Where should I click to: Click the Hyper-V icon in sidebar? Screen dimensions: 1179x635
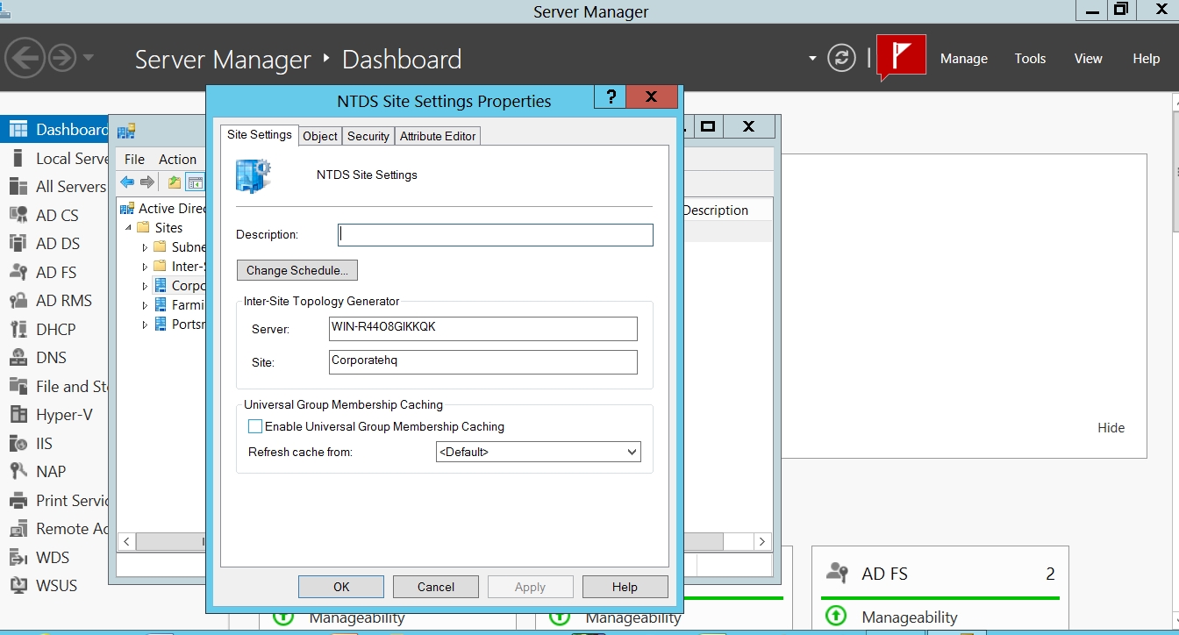pyautogui.click(x=18, y=415)
